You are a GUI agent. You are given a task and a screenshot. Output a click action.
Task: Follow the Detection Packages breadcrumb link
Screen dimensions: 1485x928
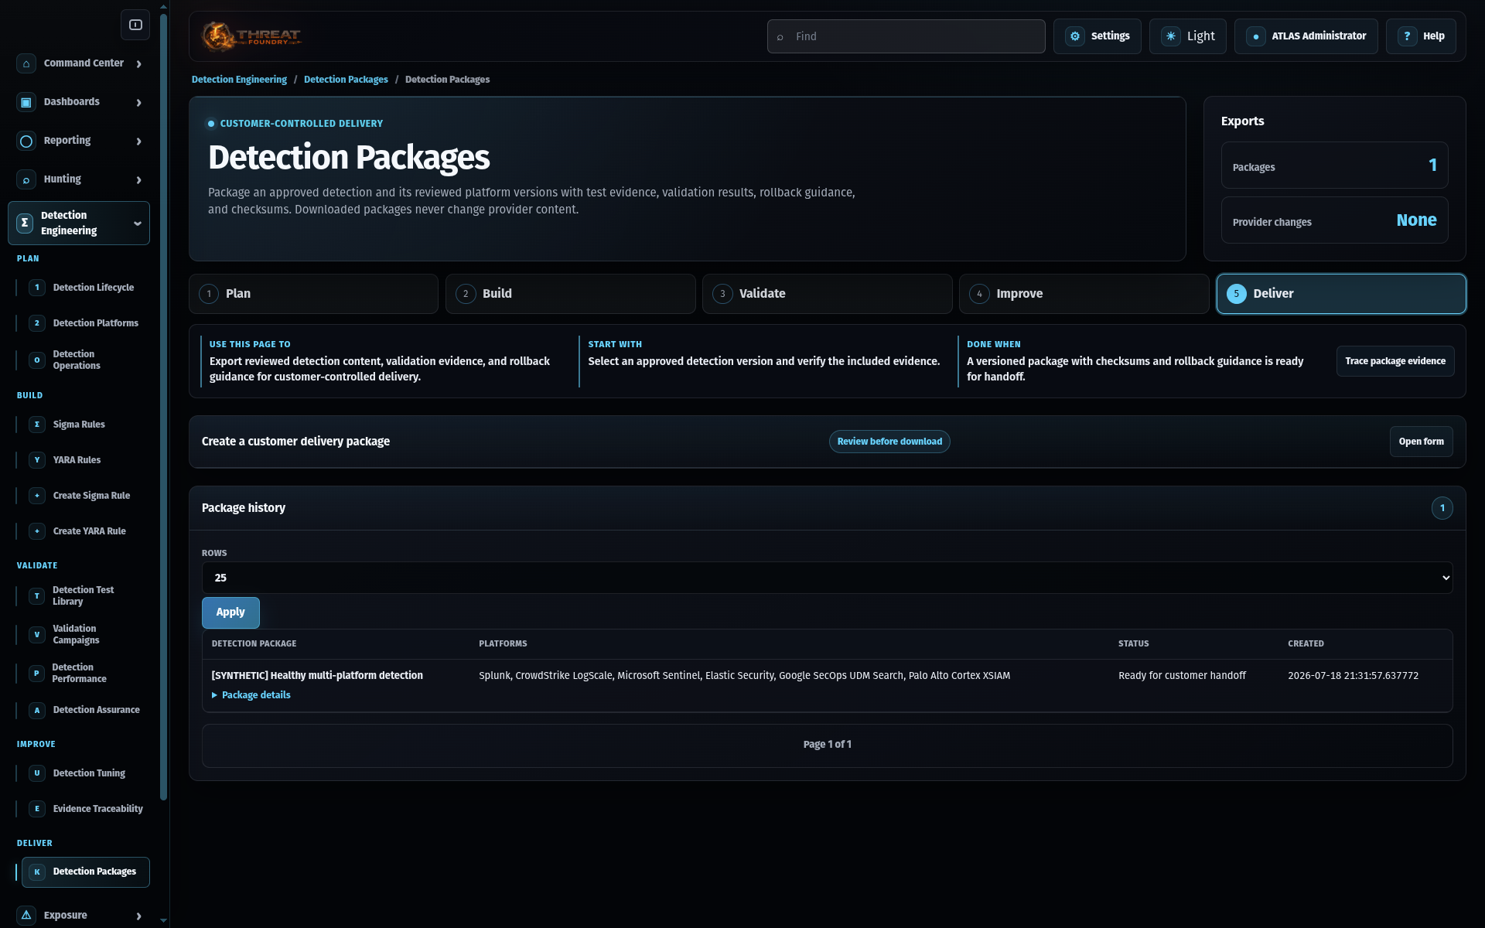coord(346,80)
